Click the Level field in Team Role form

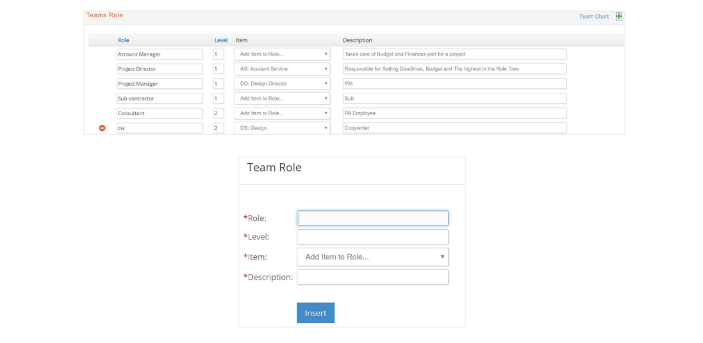click(372, 237)
